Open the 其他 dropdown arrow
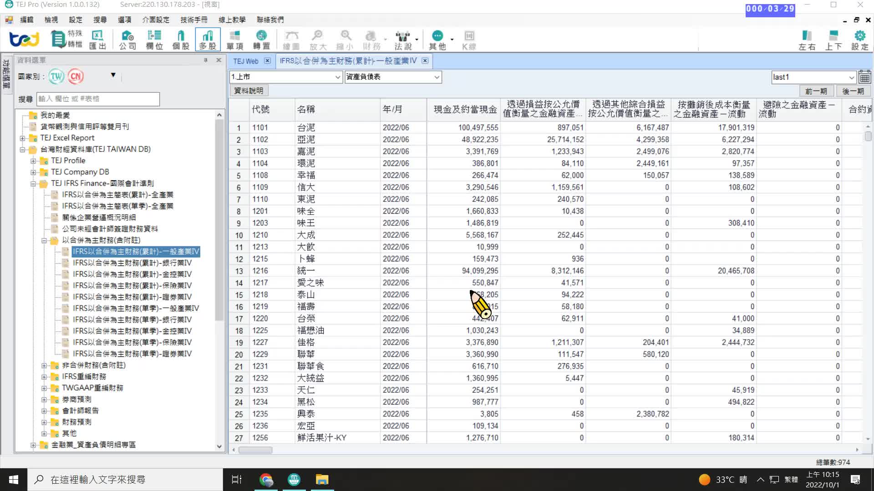This screenshot has width=874, height=491. click(x=452, y=40)
